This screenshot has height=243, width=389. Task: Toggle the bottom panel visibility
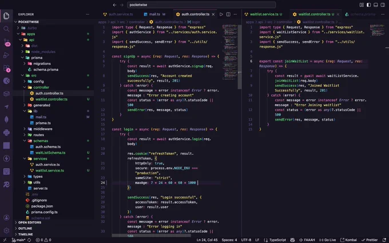376,5
